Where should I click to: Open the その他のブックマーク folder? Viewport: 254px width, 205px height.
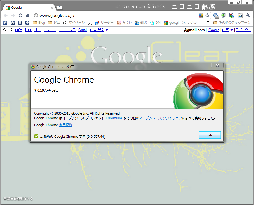[x=232, y=23]
